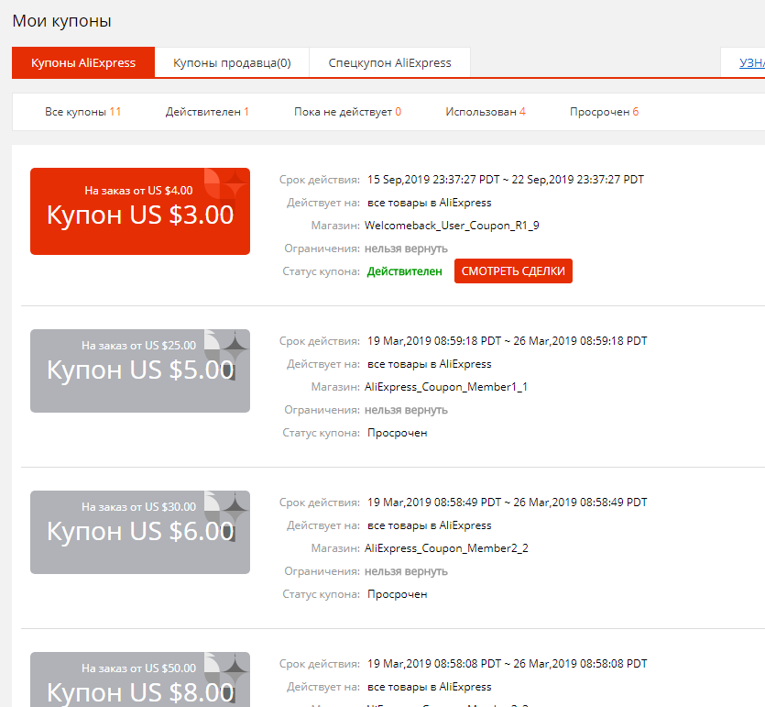Click нельзя вернуть of the $3.00 coupon
This screenshot has height=707, width=765.
click(x=406, y=249)
